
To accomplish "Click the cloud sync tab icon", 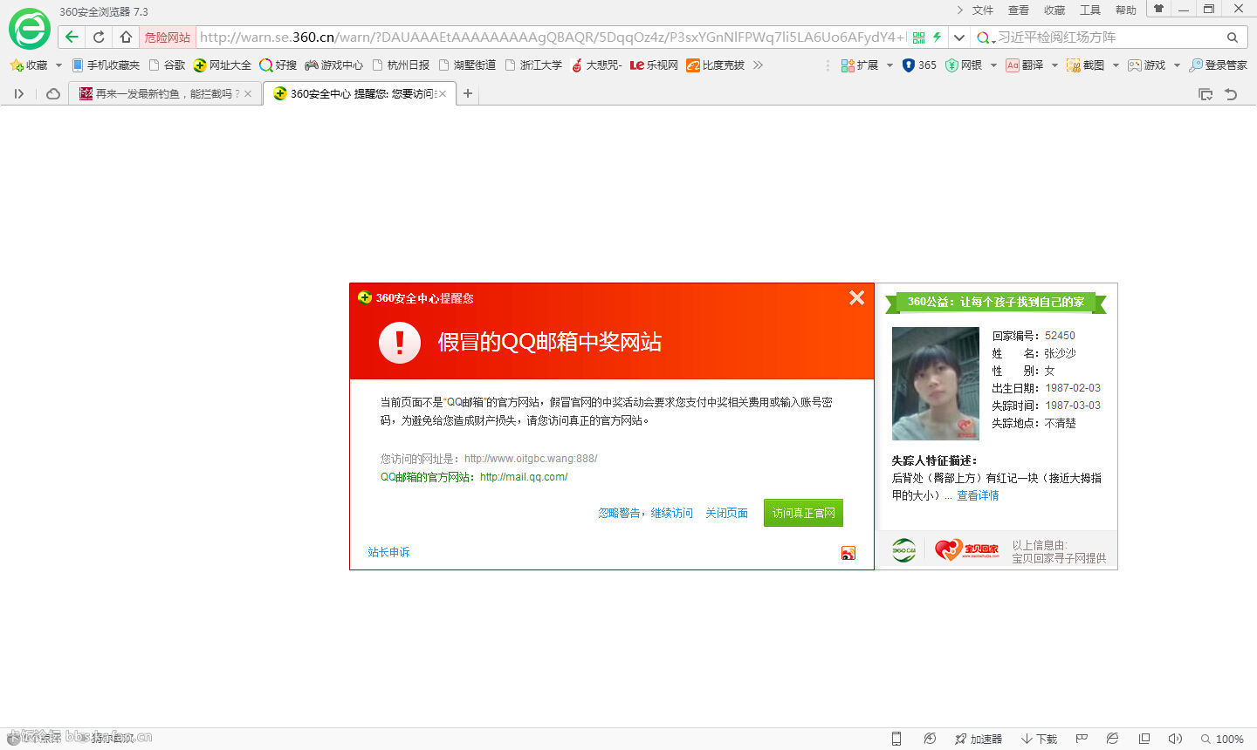I will 53,94.
